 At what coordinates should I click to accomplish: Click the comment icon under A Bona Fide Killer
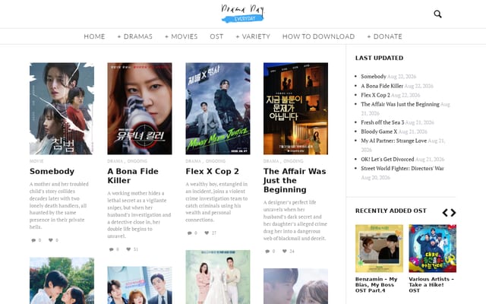(112, 249)
